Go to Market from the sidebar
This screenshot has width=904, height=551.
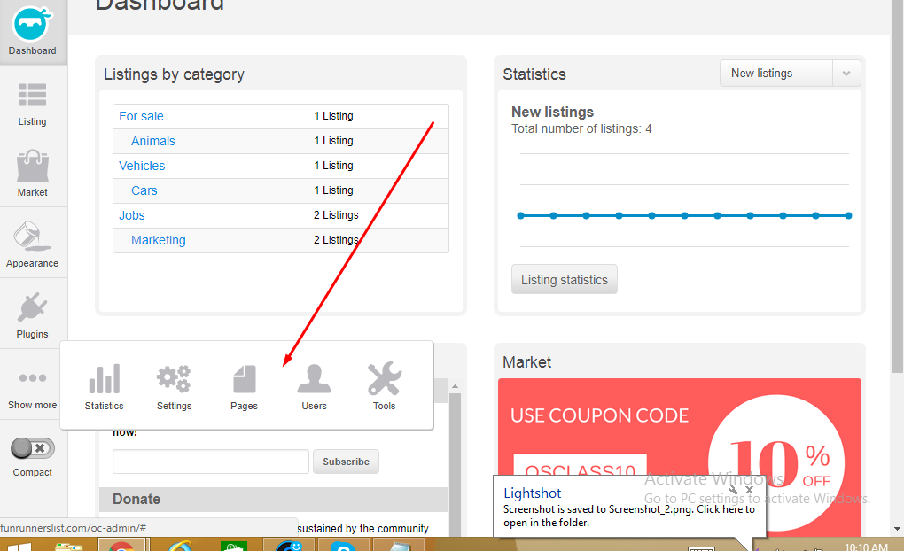click(x=32, y=174)
